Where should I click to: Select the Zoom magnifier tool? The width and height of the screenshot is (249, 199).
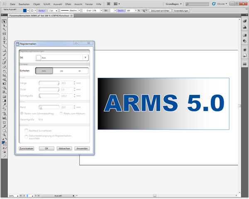coord(4,135)
